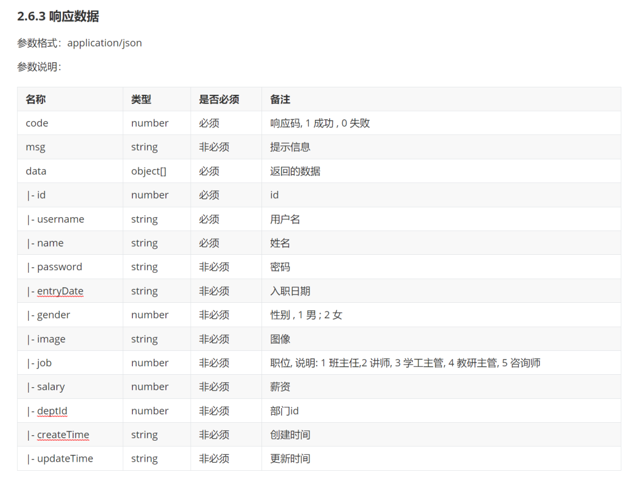This screenshot has height=477, width=630.
Task: Click the underlined 'createTime' field name
Action: (63, 435)
